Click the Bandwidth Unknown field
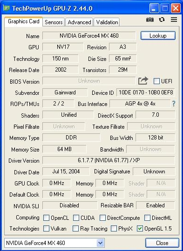Viewport: 183px width, 251px height. (150, 149)
